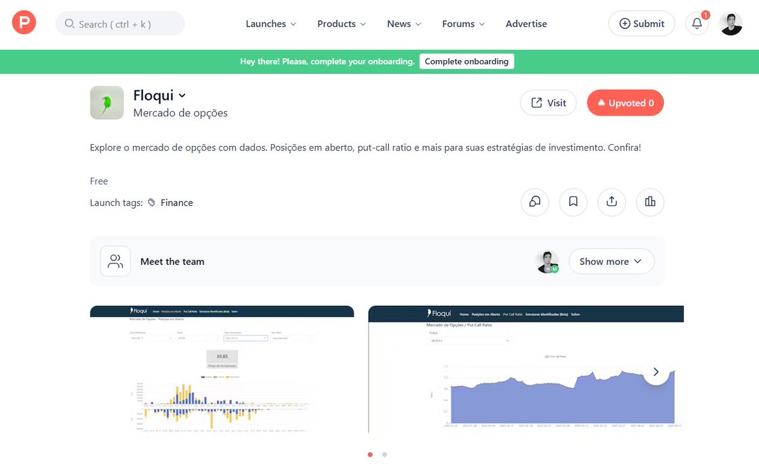Image resolution: width=759 pixels, height=472 pixels.
Task: Select the first gallery pagination dot
Action: pos(370,454)
